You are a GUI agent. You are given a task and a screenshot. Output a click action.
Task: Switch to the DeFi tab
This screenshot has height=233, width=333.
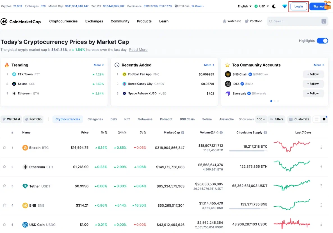(113, 119)
